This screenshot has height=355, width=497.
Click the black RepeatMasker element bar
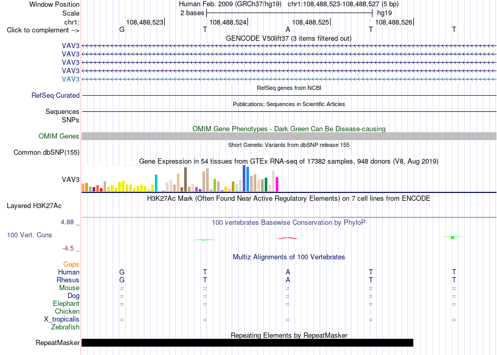[247, 342]
